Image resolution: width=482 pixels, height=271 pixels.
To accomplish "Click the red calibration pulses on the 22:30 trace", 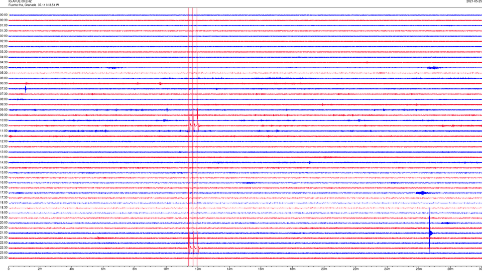I will (x=194, y=247).
